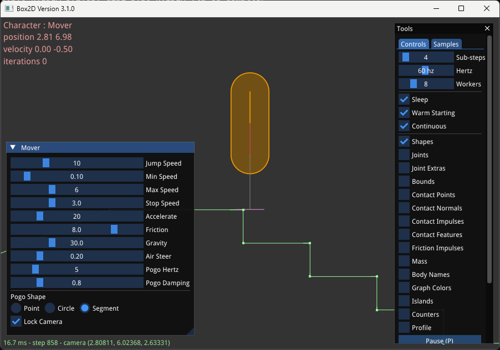The width and height of the screenshot is (500, 350).
Task: Open the Controls tab
Action: click(413, 44)
